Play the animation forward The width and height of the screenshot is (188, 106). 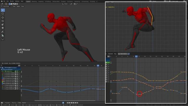(x=73, y=103)
